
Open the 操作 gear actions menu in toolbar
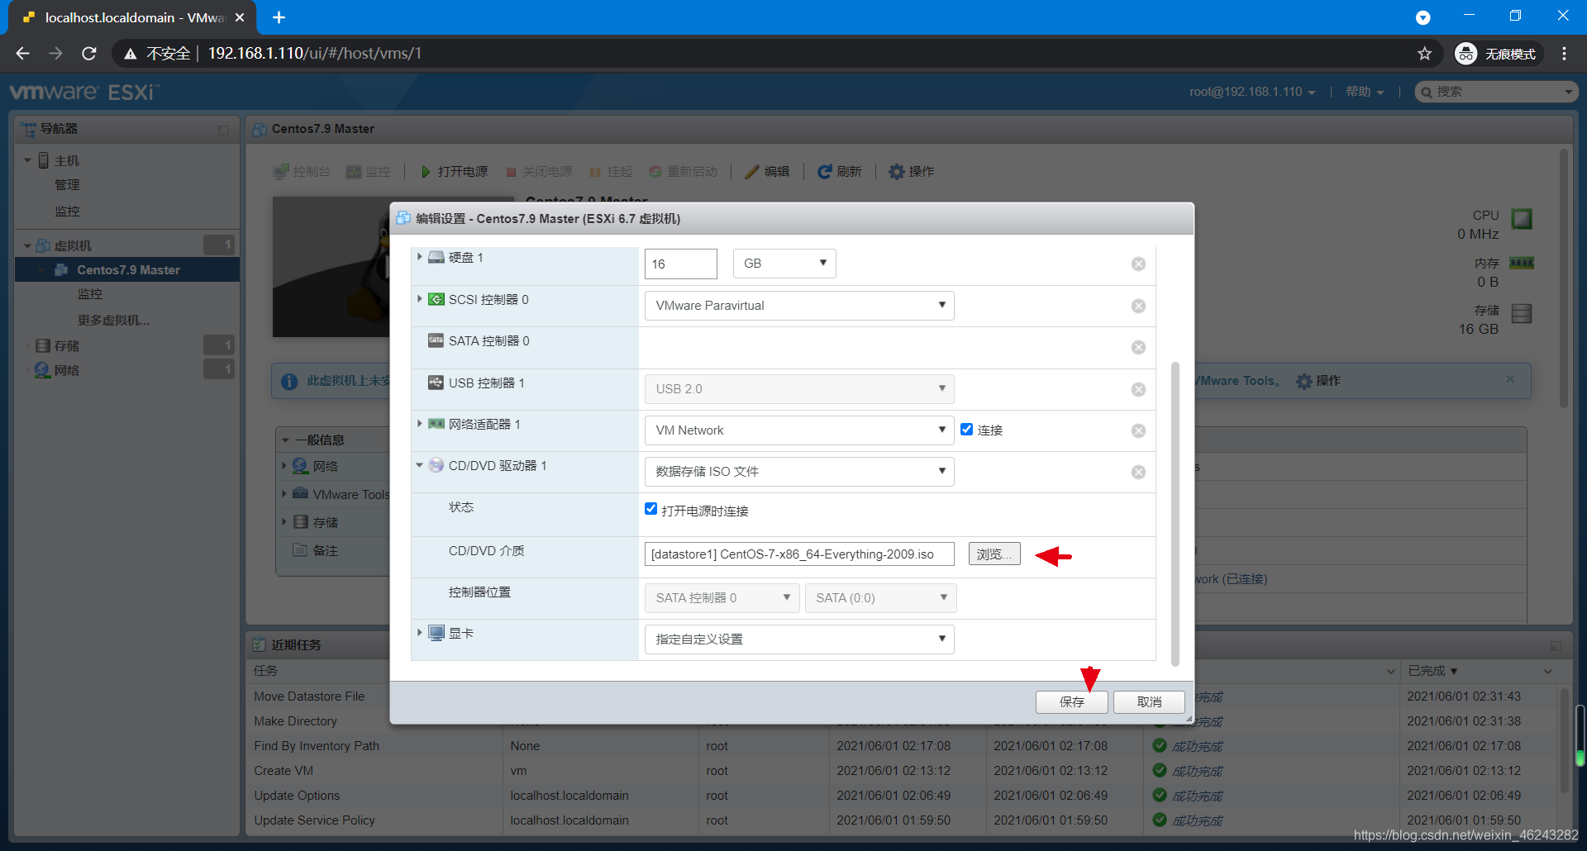(x=911, y=172)
